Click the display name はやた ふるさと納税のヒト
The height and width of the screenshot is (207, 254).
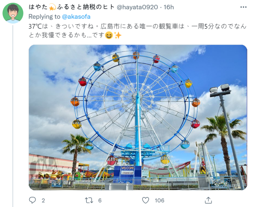pyautogui.click(x=71, y=7)
